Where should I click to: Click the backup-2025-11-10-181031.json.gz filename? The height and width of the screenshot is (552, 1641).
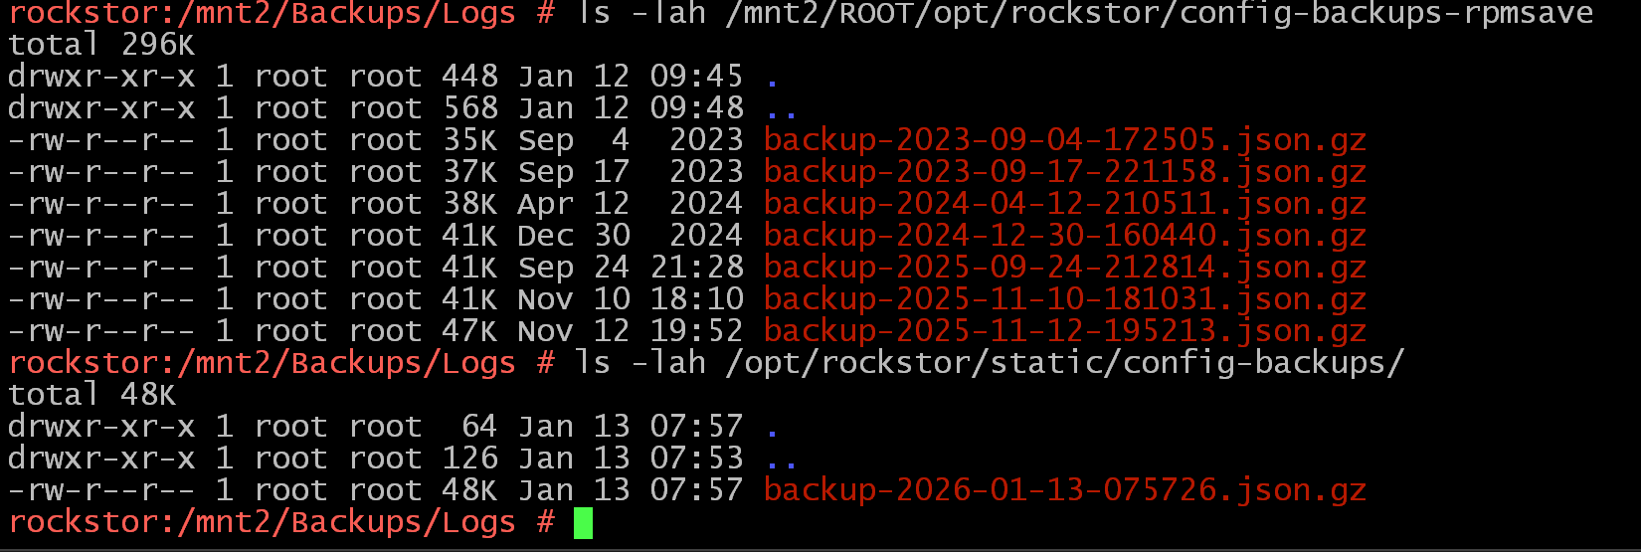[x=1064, y=299]
